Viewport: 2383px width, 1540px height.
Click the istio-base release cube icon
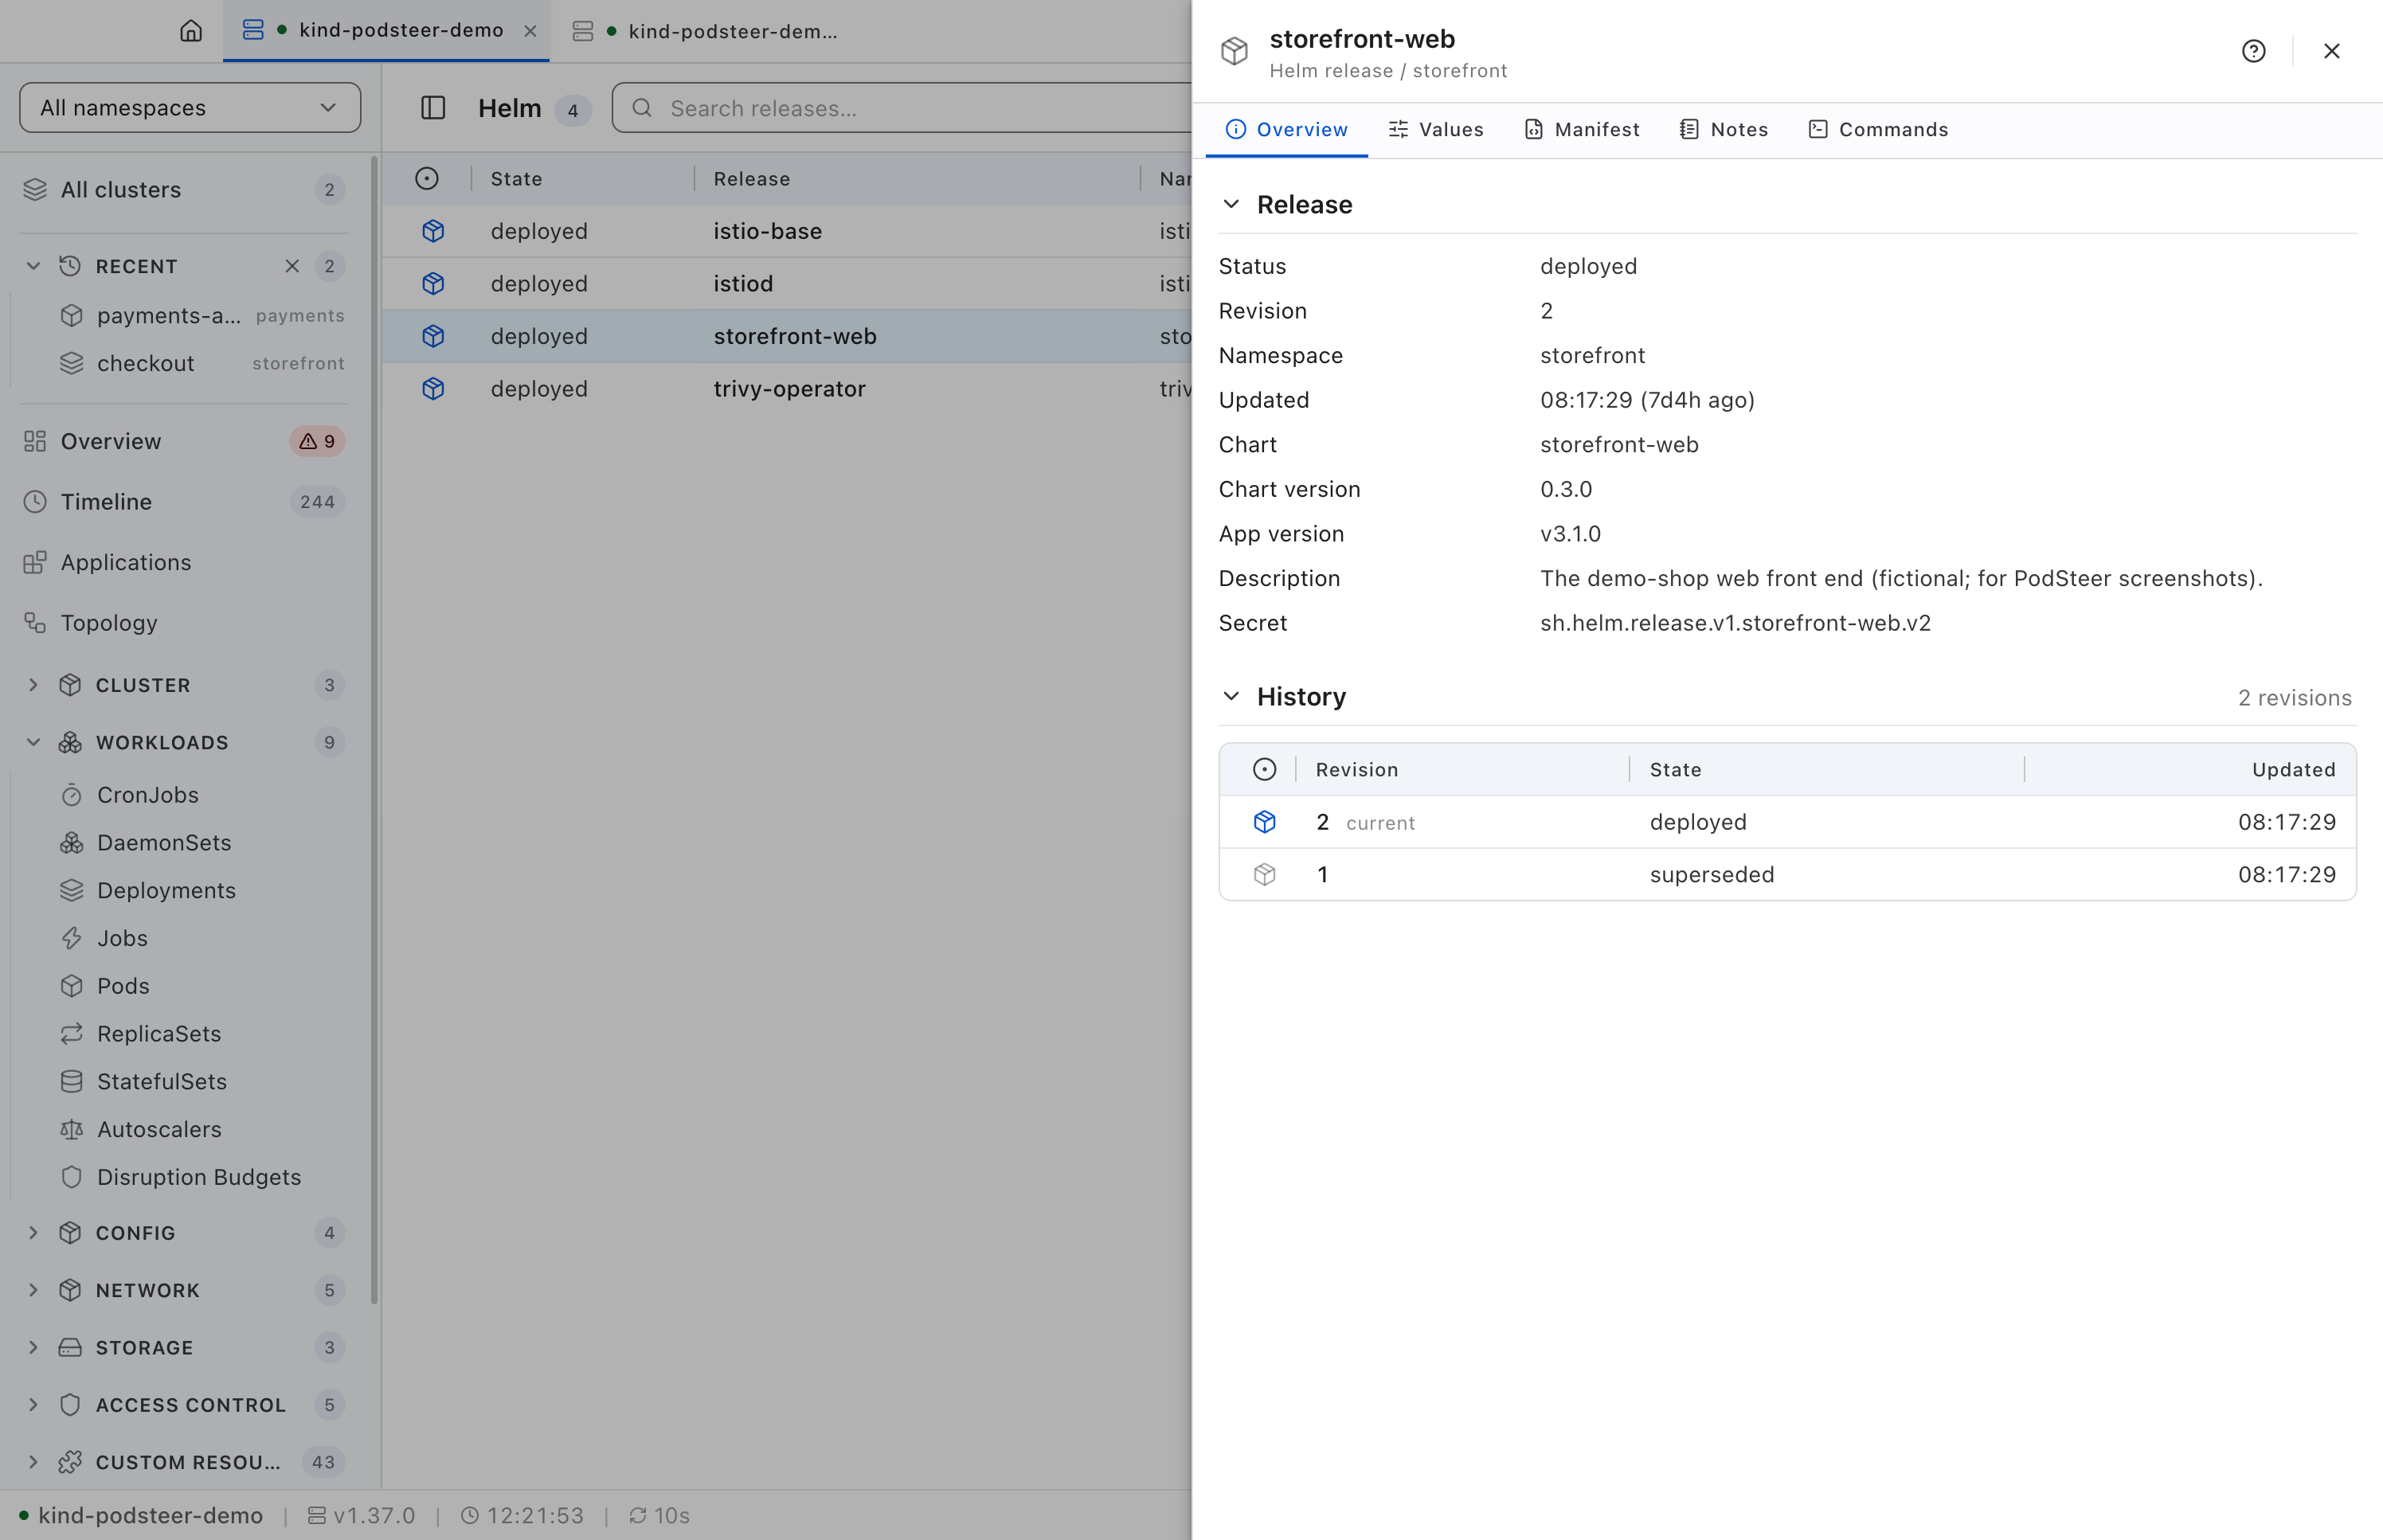coord(433,231)
